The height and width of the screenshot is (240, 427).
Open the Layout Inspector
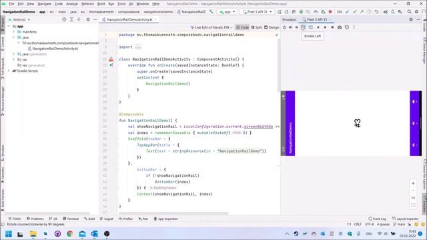point(405,219)
